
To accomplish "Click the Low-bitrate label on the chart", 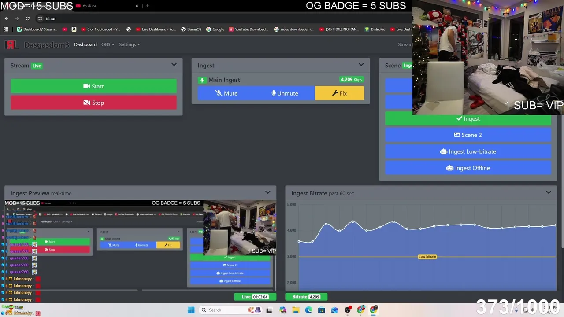I will tap(427, 257).
